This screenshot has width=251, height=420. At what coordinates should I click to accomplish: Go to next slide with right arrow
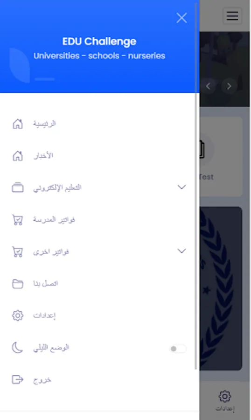point(229,86)
